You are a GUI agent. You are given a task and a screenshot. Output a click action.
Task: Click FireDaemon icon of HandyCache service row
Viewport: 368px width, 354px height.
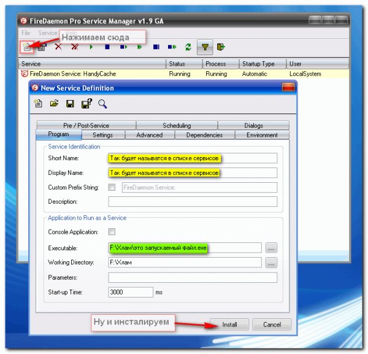(x=25, y=74)
